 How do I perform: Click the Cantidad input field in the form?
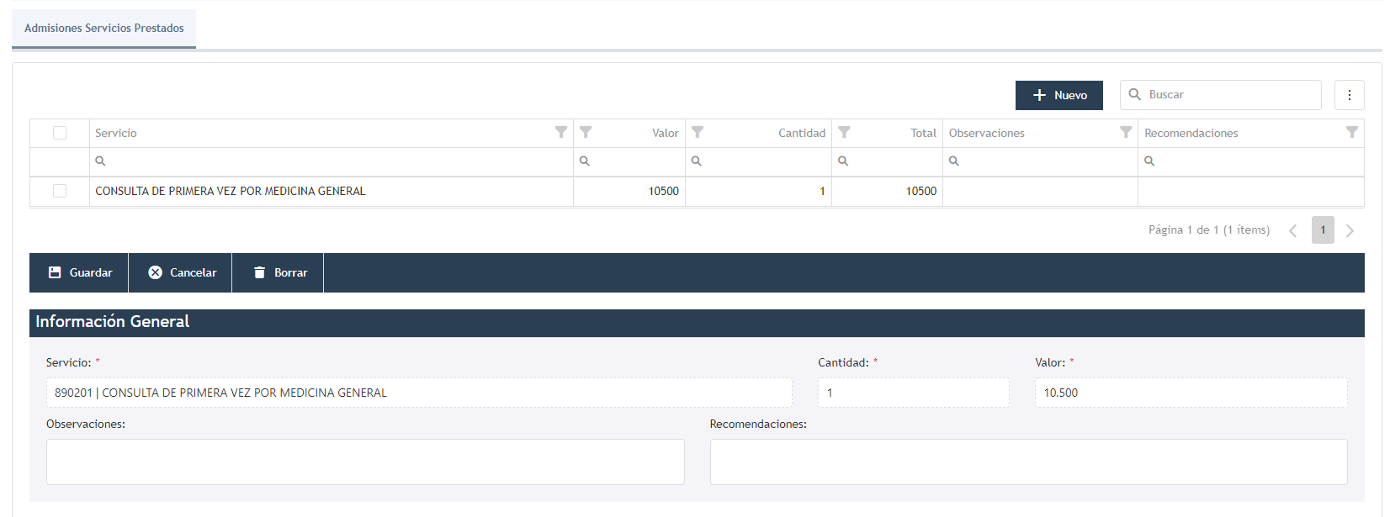pos(913,393)
